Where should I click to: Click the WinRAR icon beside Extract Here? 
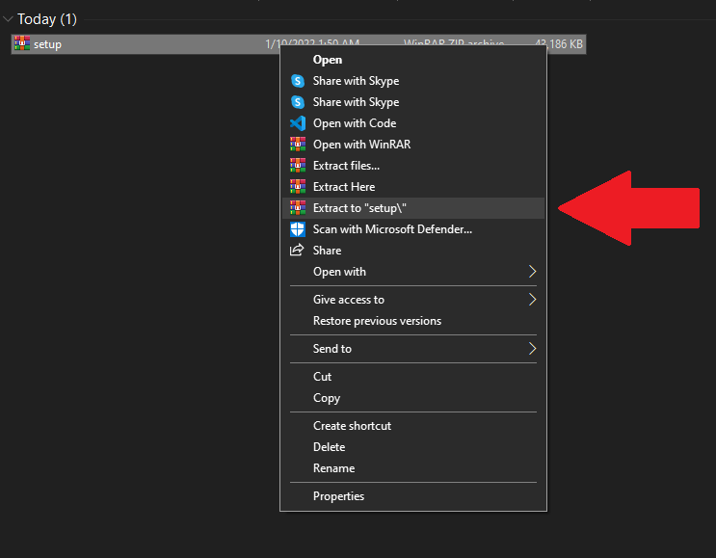tap(298, 187)
